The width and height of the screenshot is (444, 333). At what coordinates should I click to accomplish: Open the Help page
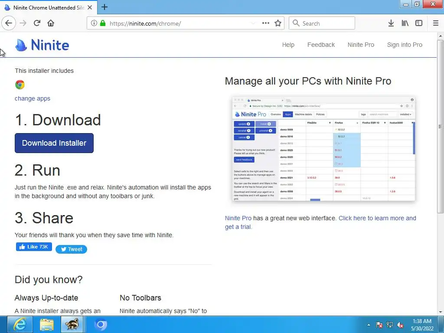pos(288,45)
